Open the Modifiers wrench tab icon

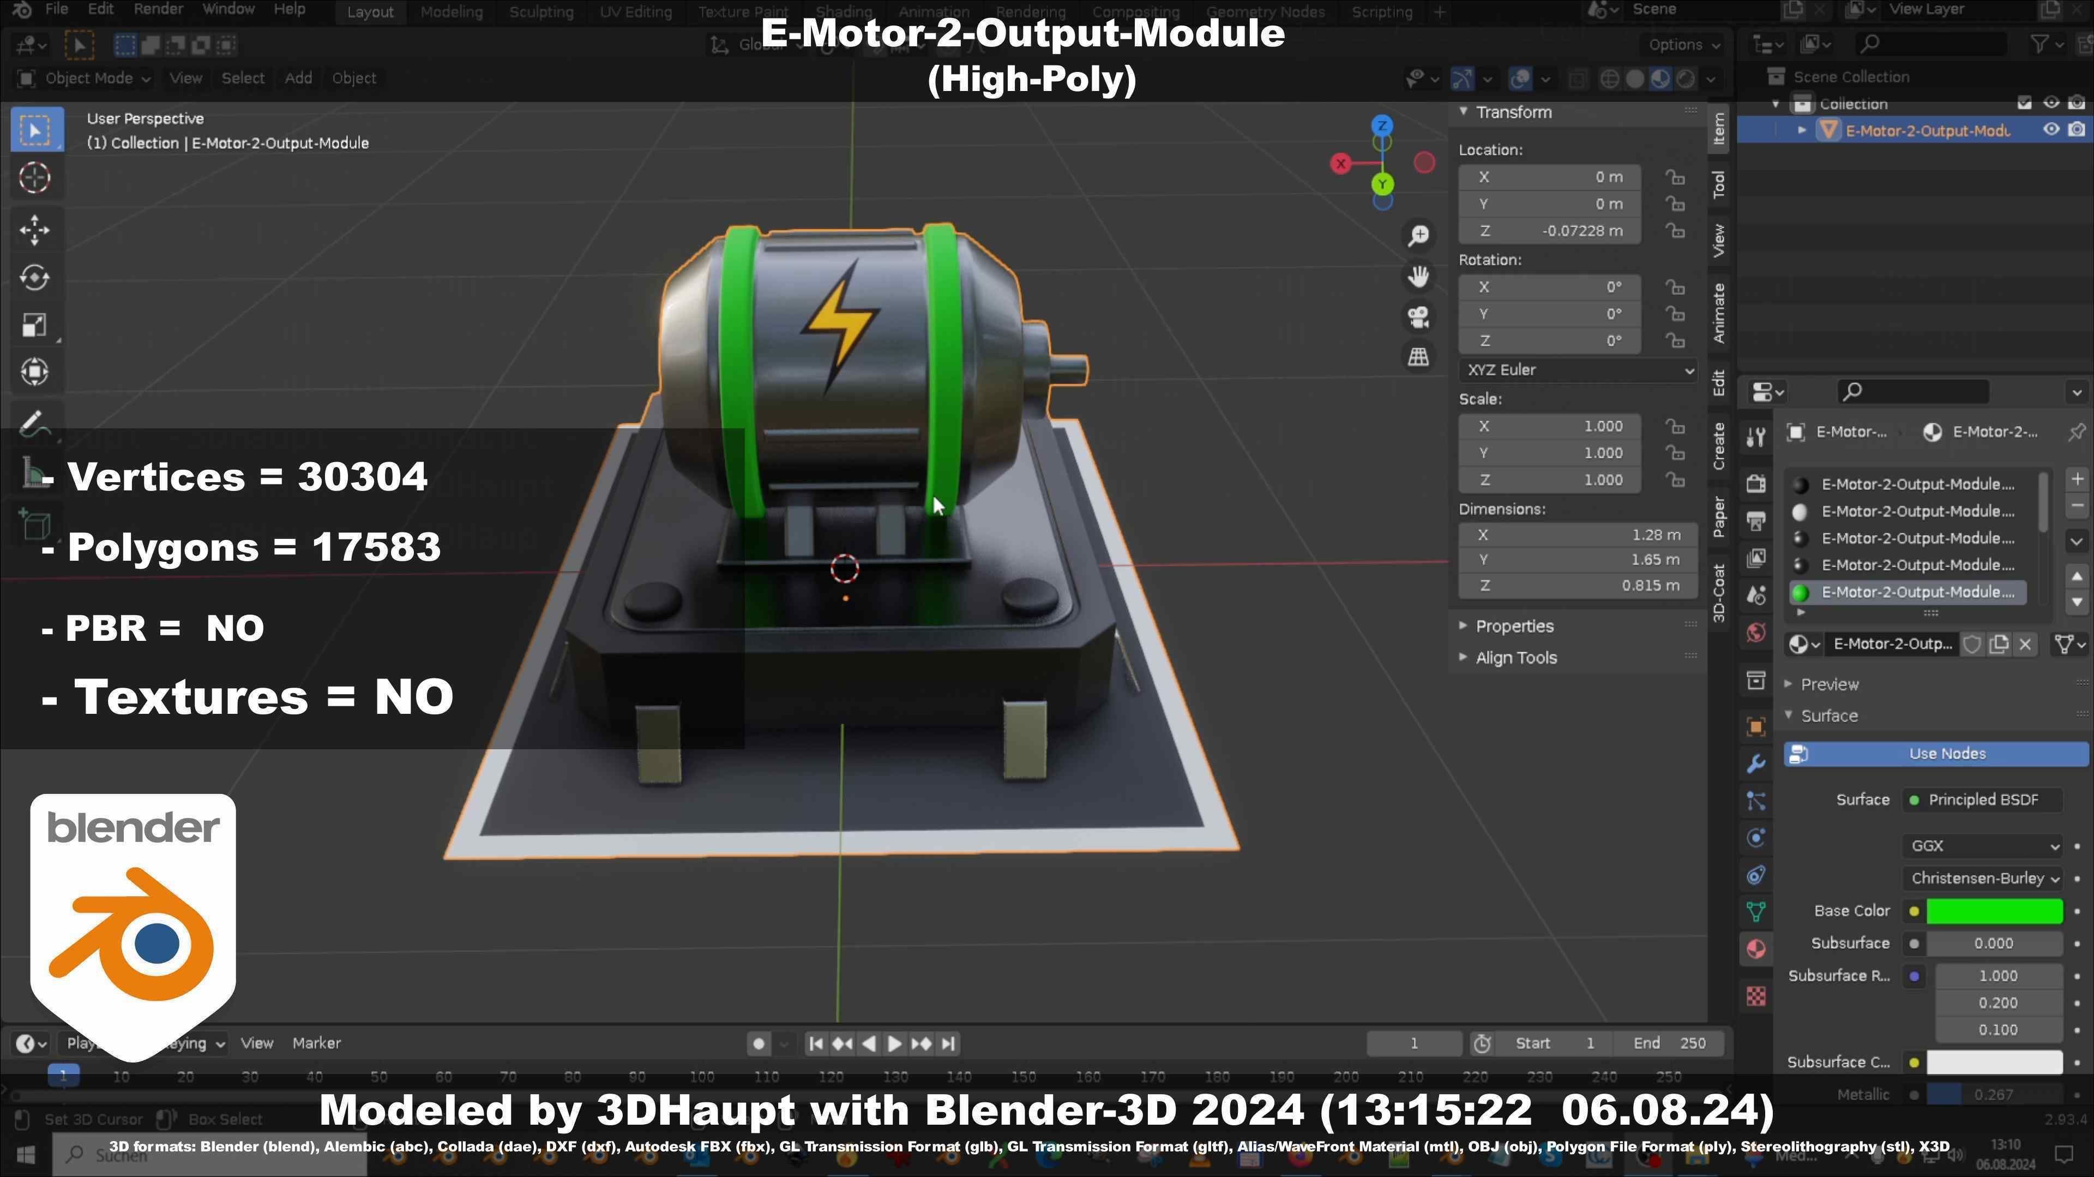(1756, 763)
